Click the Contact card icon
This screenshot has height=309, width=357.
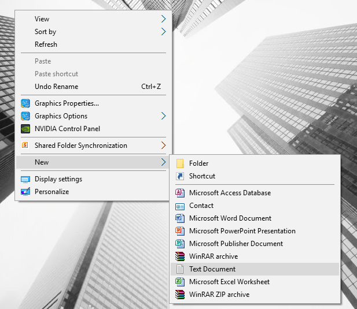179,206
